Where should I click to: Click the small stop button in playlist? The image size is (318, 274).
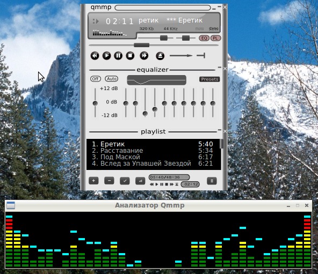167,184
